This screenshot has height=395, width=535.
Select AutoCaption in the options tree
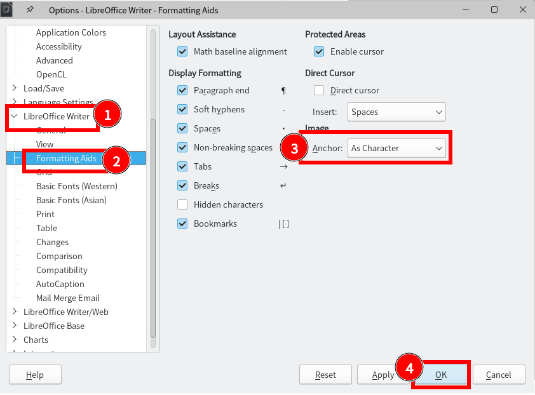(60, 285)
